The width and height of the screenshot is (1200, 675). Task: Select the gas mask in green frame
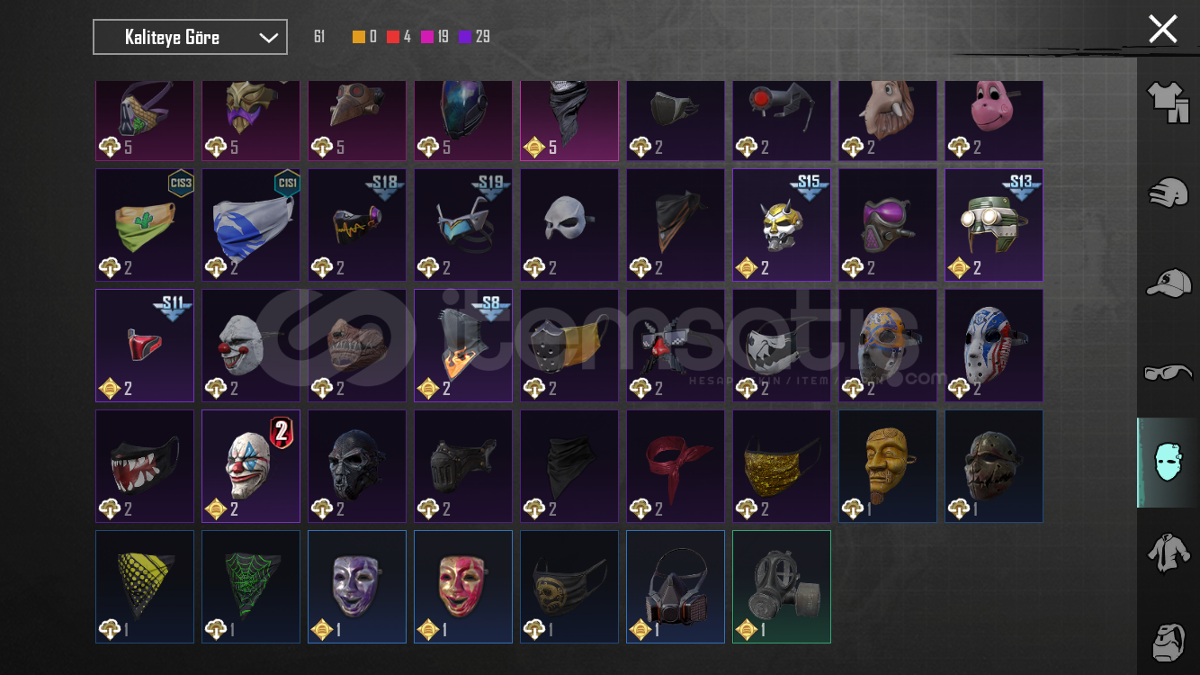[x=782, y=587]
